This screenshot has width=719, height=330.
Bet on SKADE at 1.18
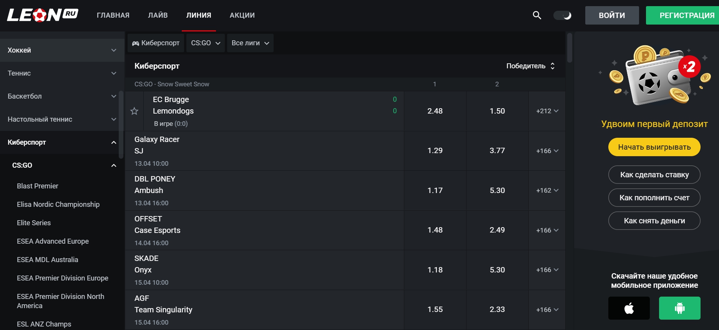click(435, 270)
